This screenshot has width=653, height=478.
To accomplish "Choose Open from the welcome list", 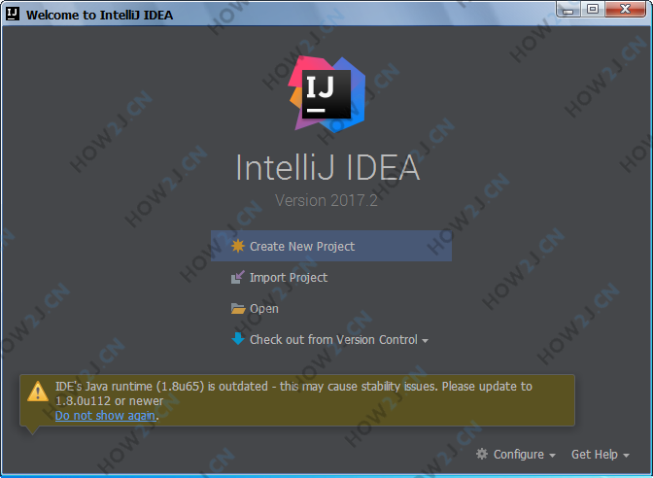I will pyautogui.click(x=264, y=309).
